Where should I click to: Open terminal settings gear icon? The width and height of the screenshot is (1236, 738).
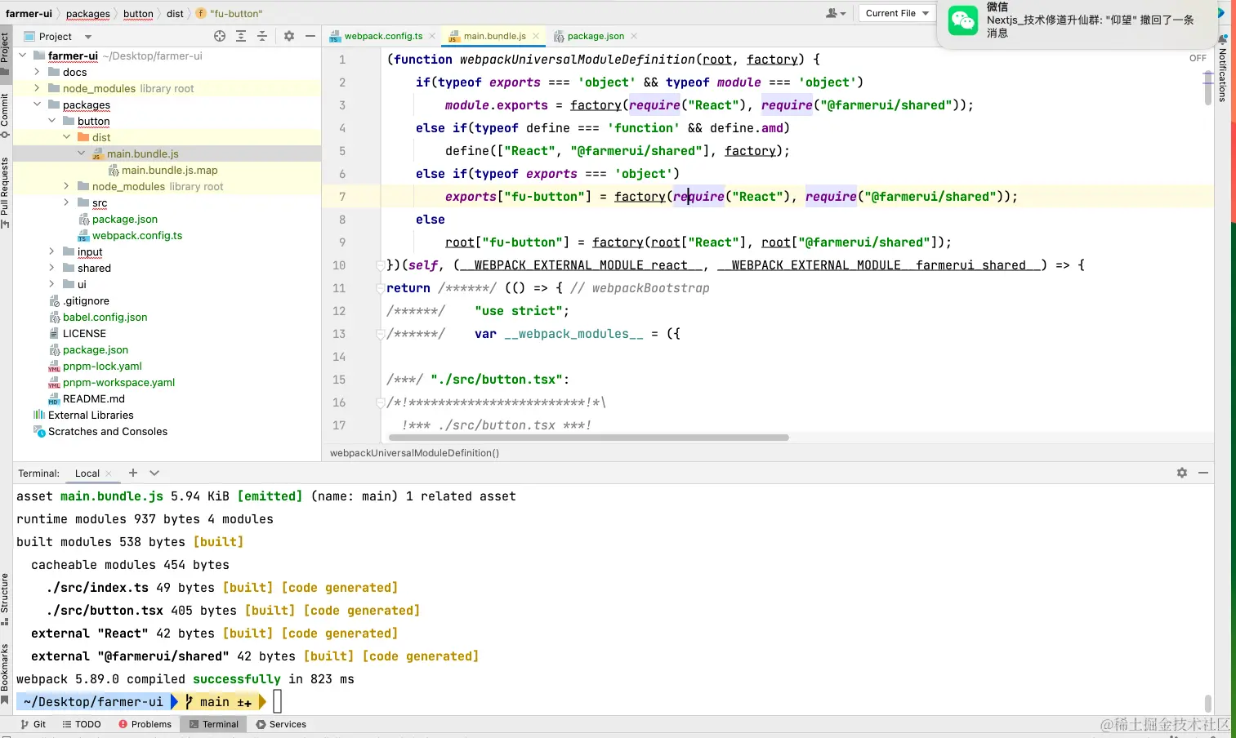[x=1182, y=473]
